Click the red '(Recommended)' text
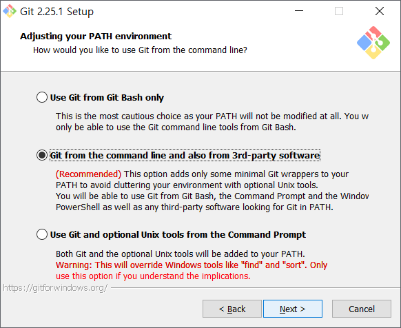Screen dimensions: 401x328 click(x=88, y=174)
